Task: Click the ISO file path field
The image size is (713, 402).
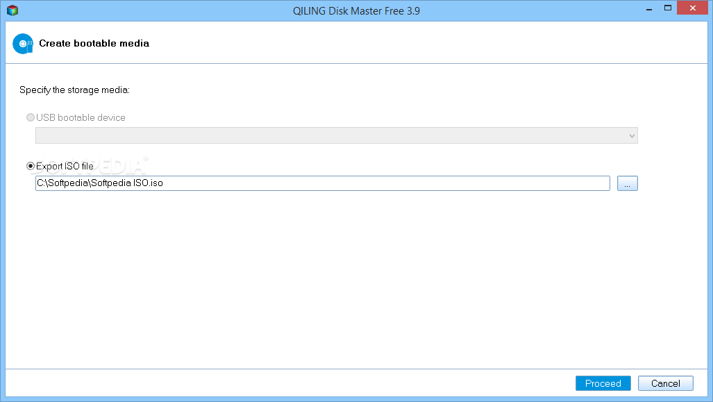Action: (x=322, y=183)
